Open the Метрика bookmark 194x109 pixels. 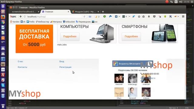point(56,22)
